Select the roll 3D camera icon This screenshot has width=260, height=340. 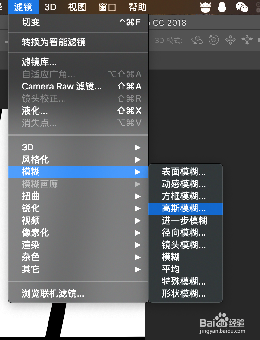pos(213,40)
